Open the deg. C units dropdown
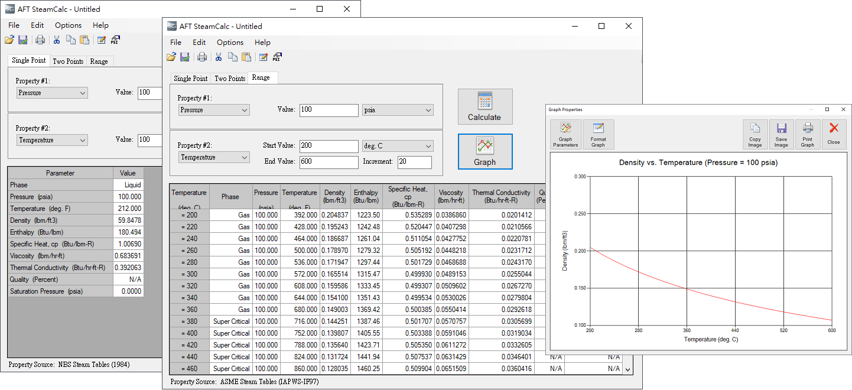Viewport: 852px width, 390px height. click(398, 146)
